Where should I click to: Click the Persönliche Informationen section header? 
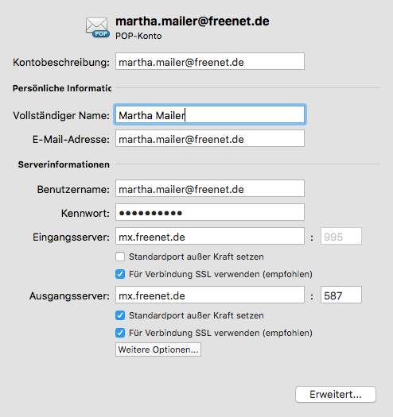click(x=62, y=88)
